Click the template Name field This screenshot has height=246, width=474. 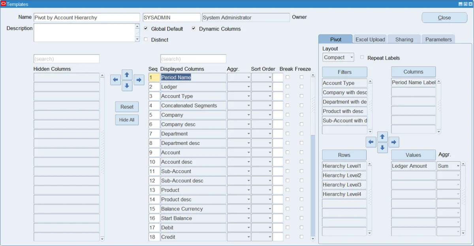point(87,17)
